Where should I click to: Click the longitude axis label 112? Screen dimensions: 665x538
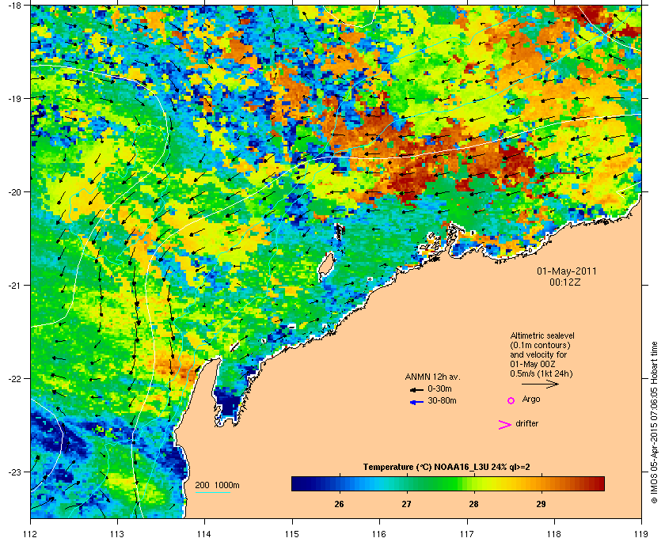(31, 534)
